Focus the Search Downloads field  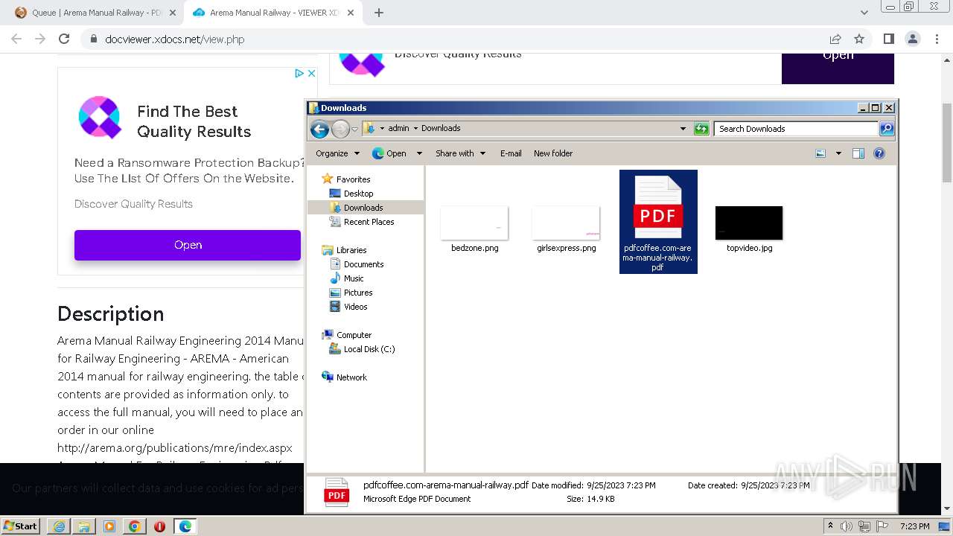796,129
